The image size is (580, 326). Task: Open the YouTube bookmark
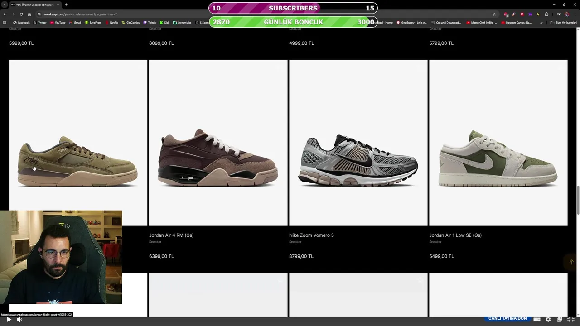pyautogui.click(x=58, y=22)
